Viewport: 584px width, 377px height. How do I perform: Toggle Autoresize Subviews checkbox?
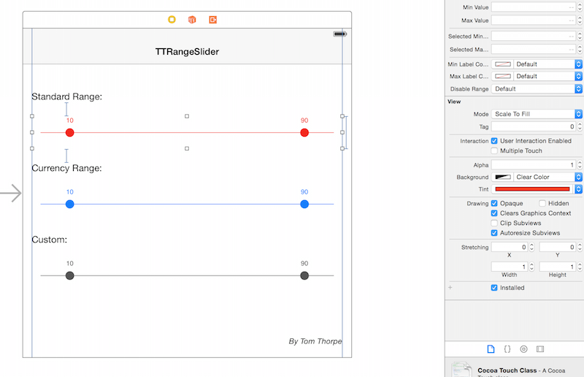coord(494,232)
